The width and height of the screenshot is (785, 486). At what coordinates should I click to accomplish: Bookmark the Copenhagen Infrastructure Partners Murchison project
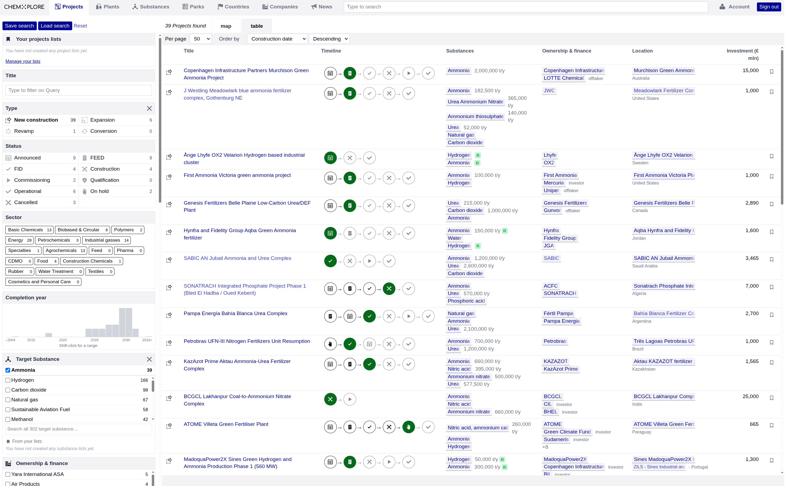coord(771,72)
